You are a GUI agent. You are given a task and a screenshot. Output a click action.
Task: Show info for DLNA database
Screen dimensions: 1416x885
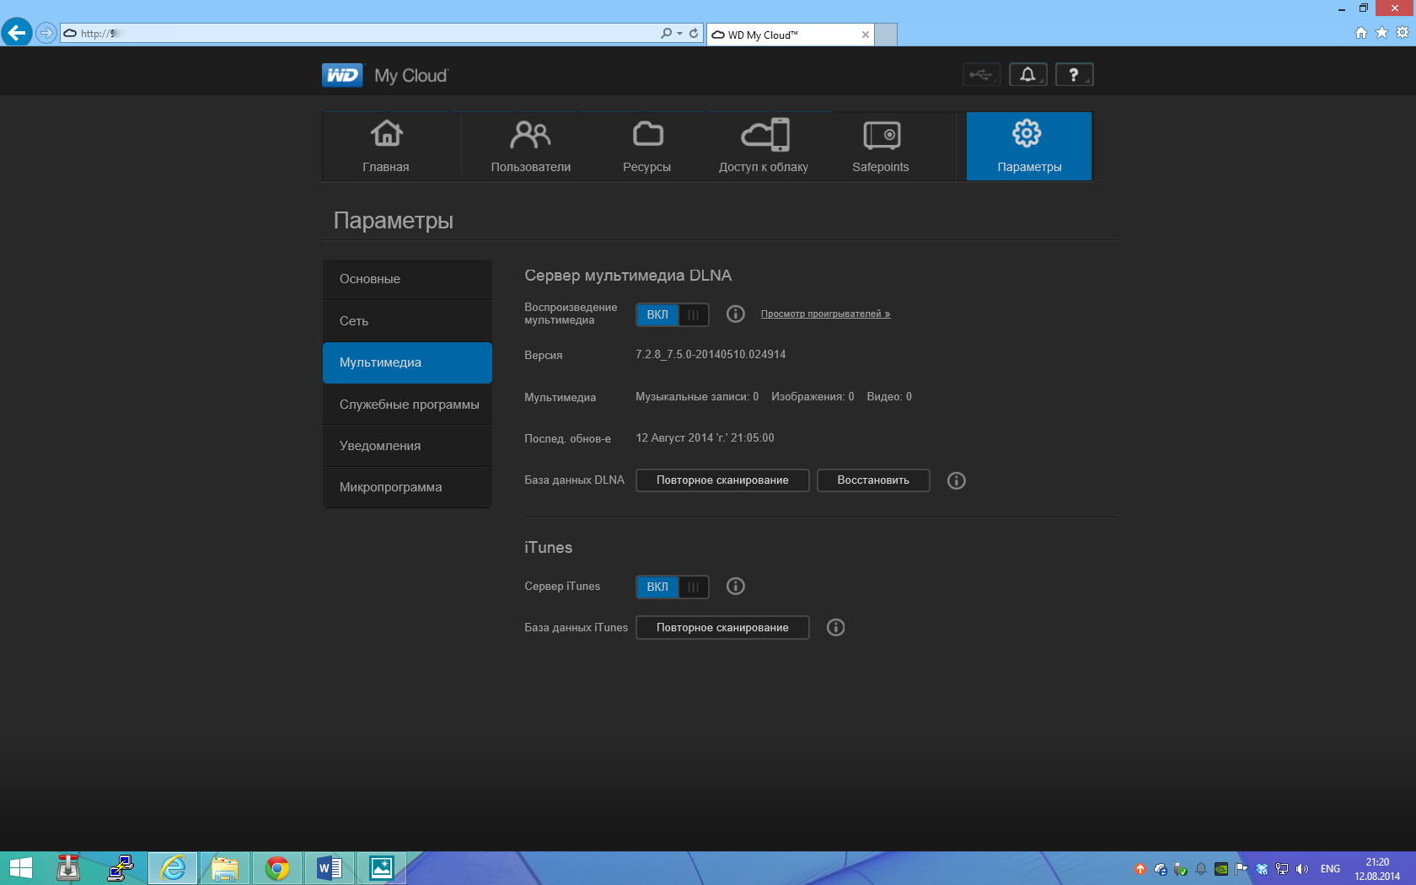click(956, 480)
